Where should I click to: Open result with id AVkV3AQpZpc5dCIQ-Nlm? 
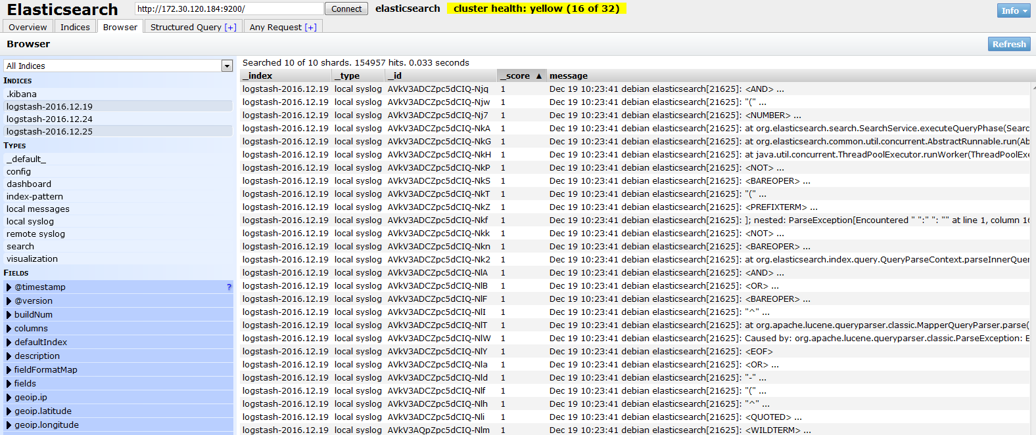click(x=438, y=430)
